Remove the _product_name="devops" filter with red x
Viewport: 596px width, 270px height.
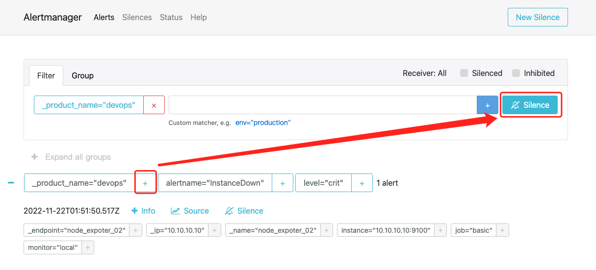click(x=154, y=105)
